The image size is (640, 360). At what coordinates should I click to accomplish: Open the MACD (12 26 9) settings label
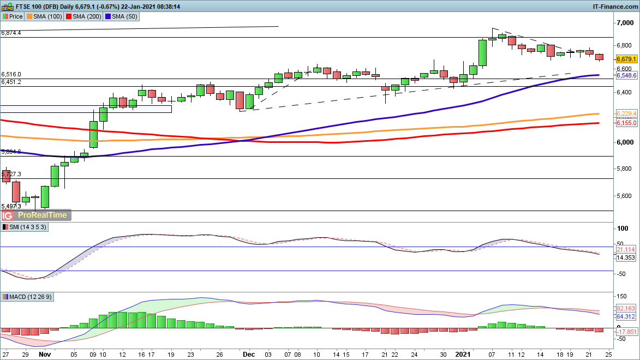[31, 297]
